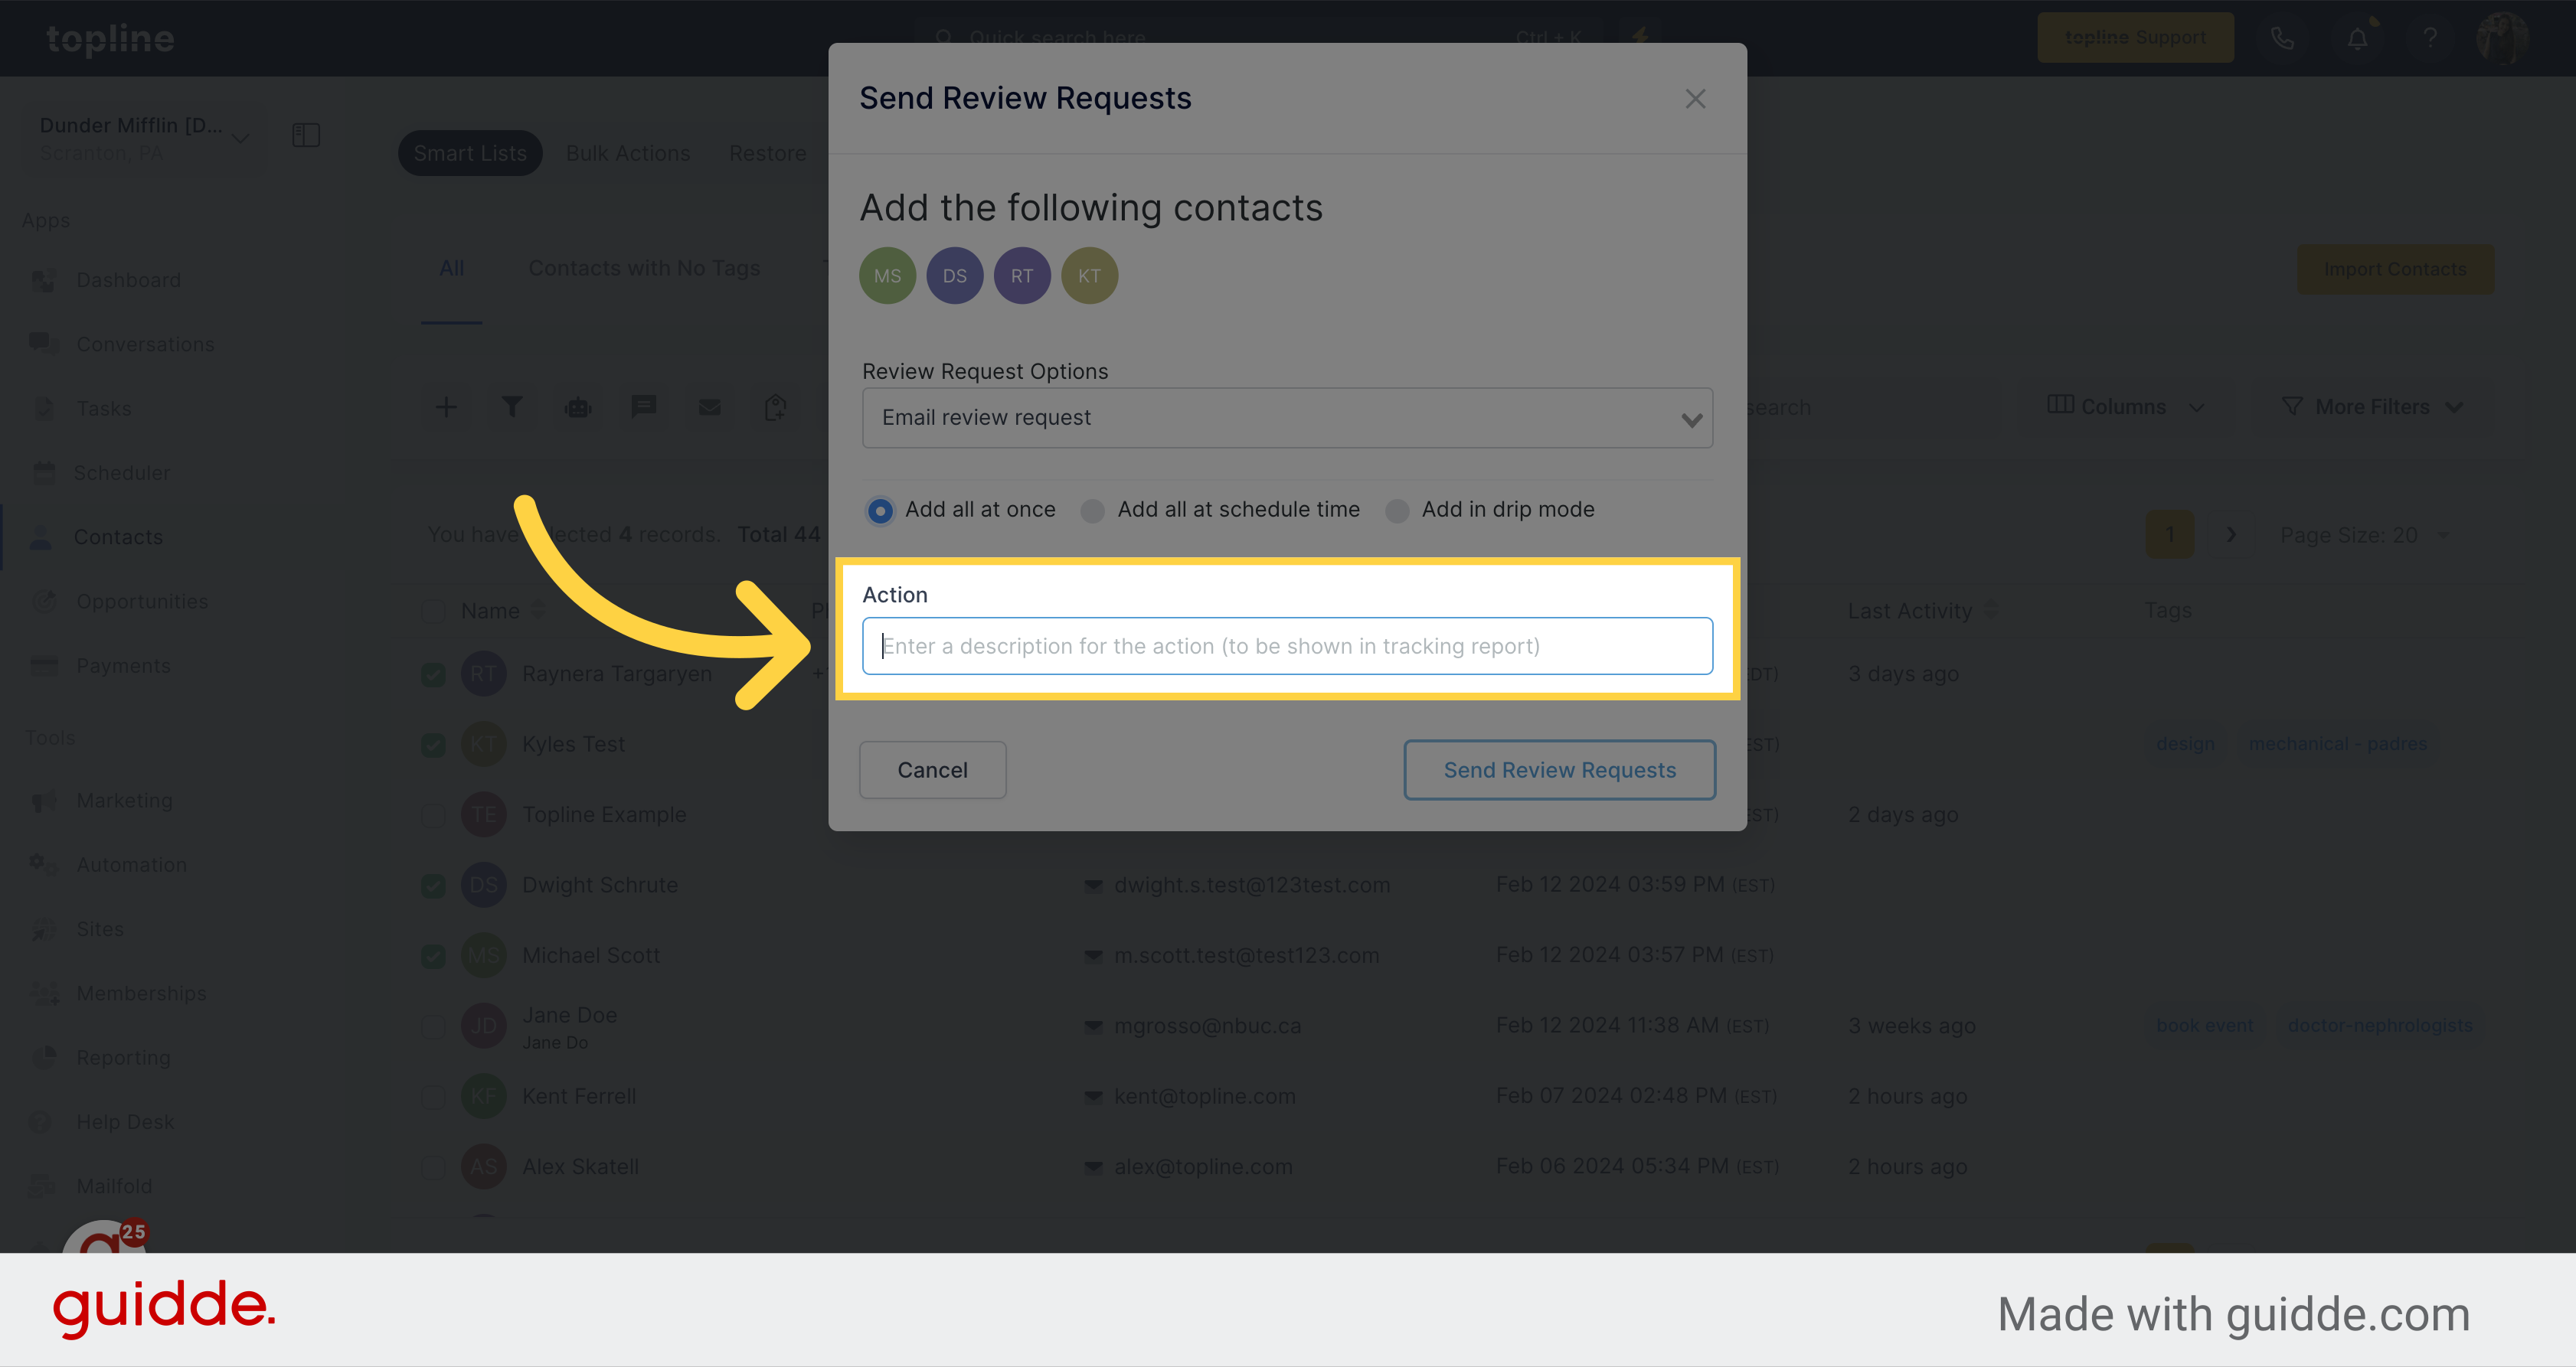Open the Review Request Options dropdown
The image size is (2576, 1367).
pyautogui.click(x=1287, y=418)
